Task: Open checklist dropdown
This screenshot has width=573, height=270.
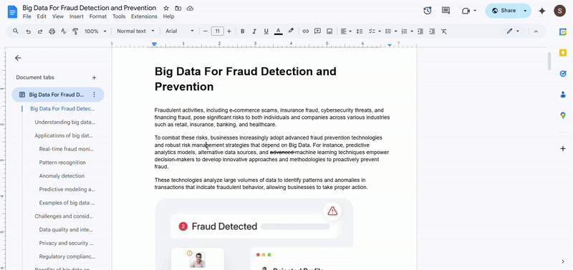Action: tap(375, 32)
